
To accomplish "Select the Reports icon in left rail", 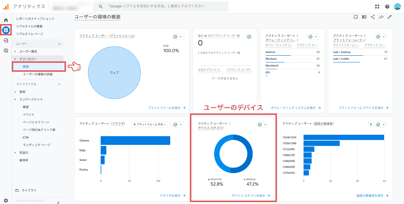I will pos(6,30).
